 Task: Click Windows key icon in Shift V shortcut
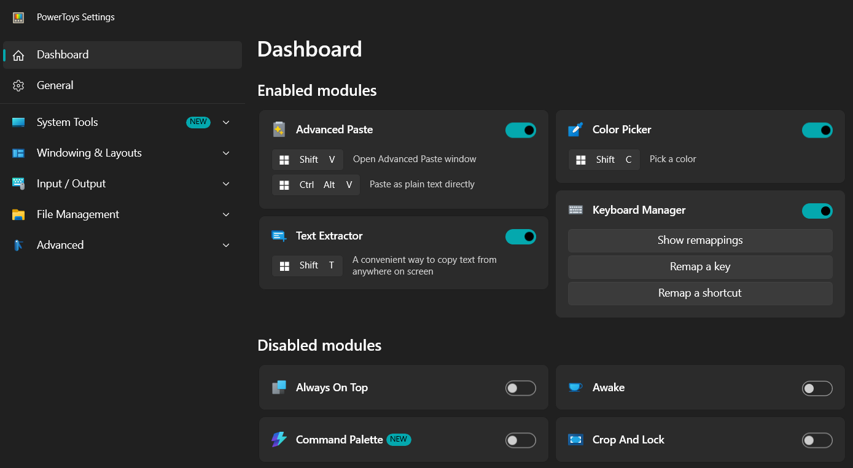(284, 160)
